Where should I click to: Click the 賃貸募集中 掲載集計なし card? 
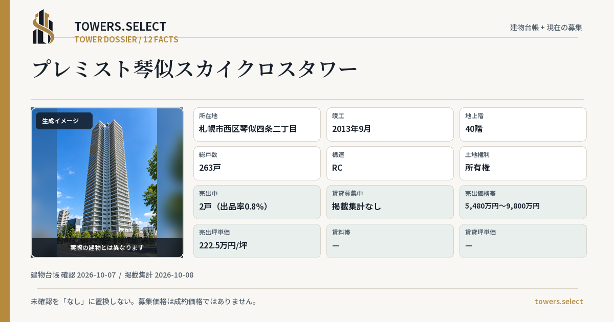pos(390,202)
